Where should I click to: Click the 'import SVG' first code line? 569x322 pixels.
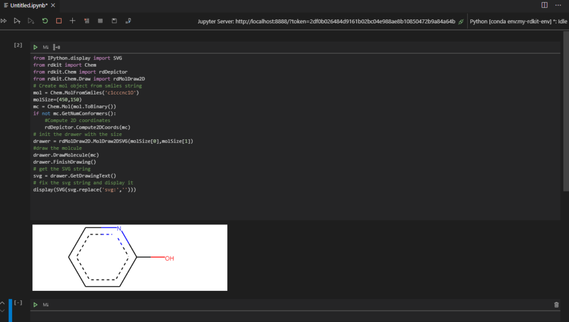coord(78,58)
